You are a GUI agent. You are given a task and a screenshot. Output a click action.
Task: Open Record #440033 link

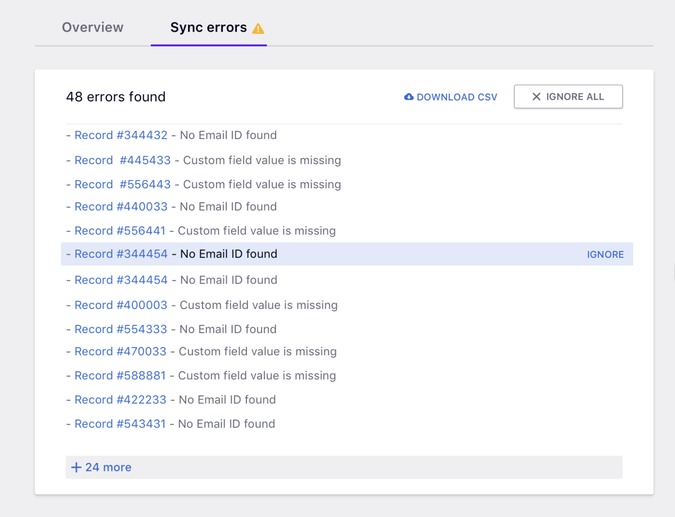[121, 207]
